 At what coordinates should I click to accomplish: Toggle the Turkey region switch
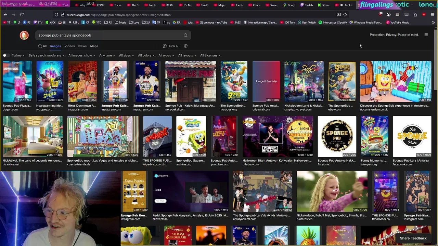tap(5, 55)
